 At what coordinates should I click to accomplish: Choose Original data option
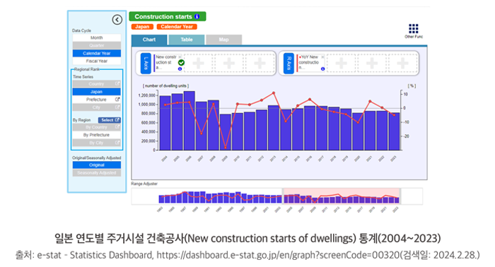pyautogui.click(x=97, y=165)
